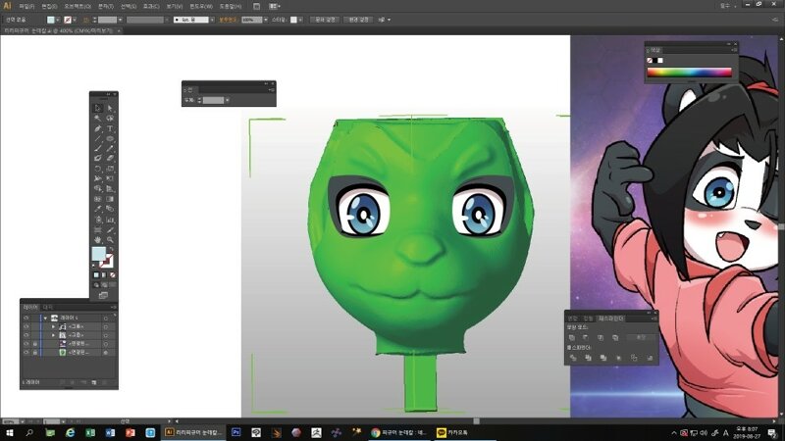Click Merge in Pathfinder panel
Image resolution: width=785 pixels, height=441 pixels.
(603, 358)
